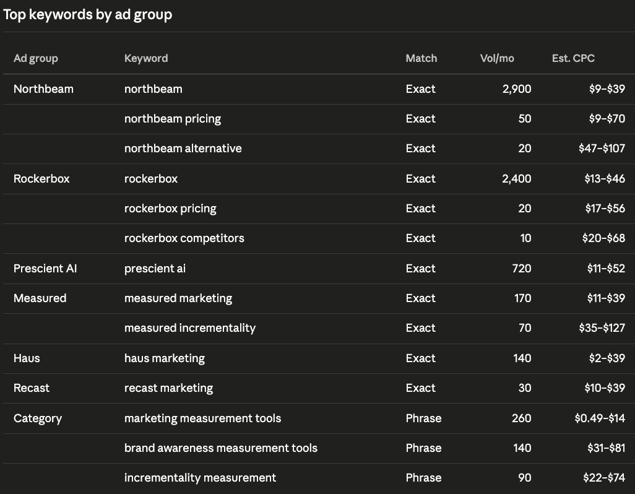Viewport: 635px width, 494px height.
Task: Click the 720 volume value
Action: tap(522, 269)
